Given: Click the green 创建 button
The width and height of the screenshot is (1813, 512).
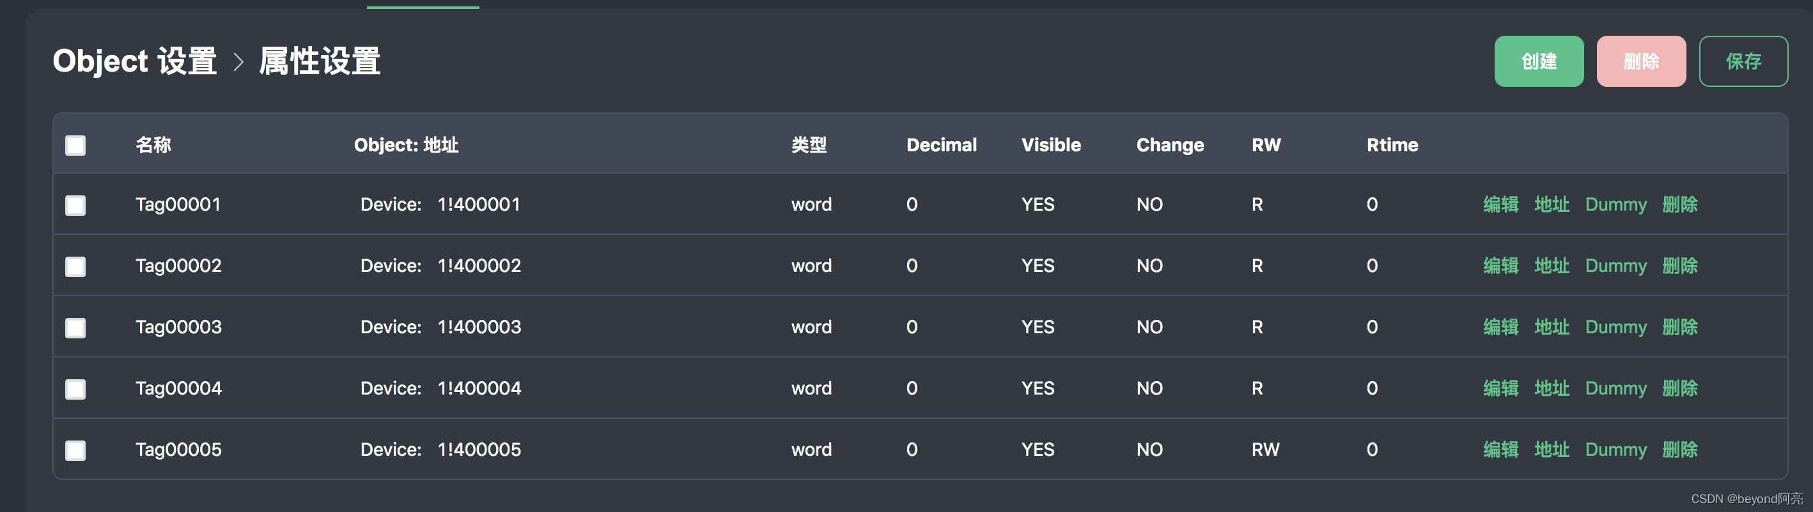Looking at the screenshot, I should point(1539,61).
